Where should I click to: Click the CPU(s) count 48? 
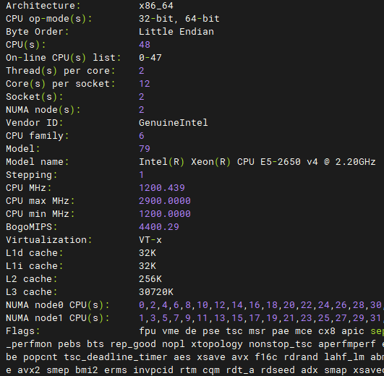pos(145,45)
